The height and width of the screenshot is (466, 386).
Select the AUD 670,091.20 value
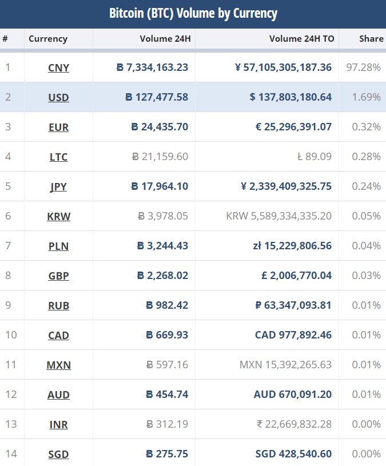point(293,395)
